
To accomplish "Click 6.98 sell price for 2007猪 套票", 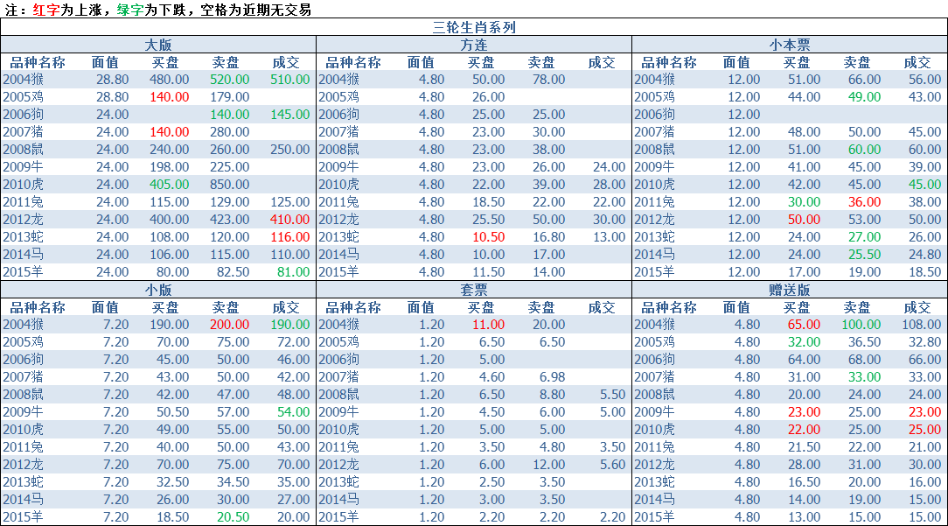I will pyautogui.click(x=553, y=377).
